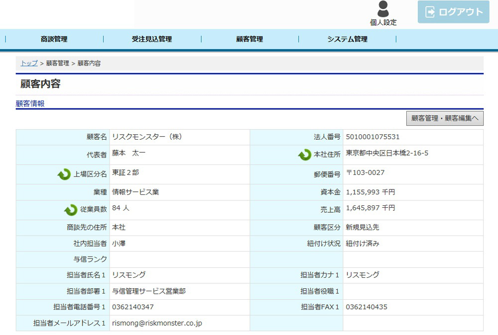Click the corporate number 5010001075531

click(373, 137)
